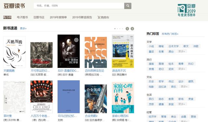
Task: Open the 2019书影音报告 nav item
Action: (82, 17)
